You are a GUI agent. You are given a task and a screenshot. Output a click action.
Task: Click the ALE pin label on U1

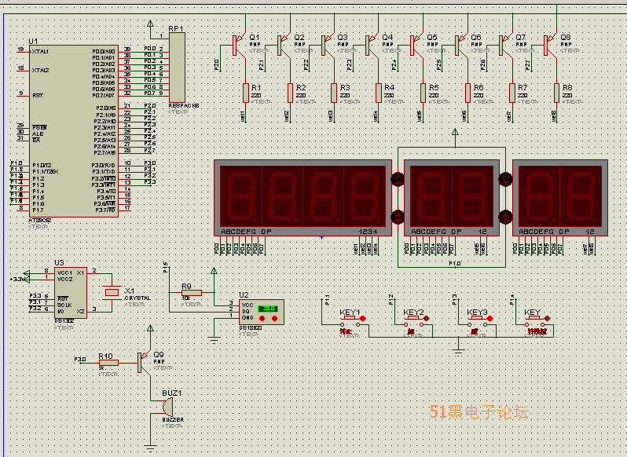(x=38, y=133)
